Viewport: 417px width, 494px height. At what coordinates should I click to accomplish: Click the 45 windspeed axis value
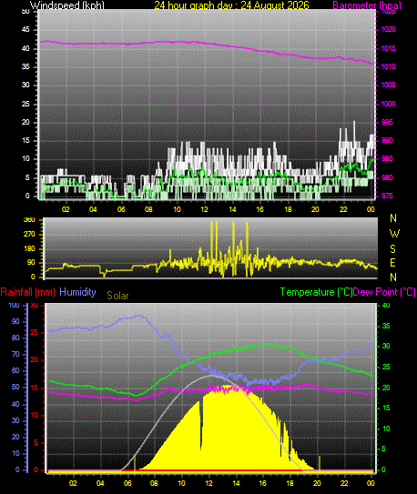(x=25, y=30)
